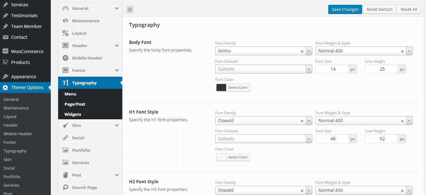Click the Appearance paintbrush icon
The image size is (426, 195).
(x=5, y=77)
